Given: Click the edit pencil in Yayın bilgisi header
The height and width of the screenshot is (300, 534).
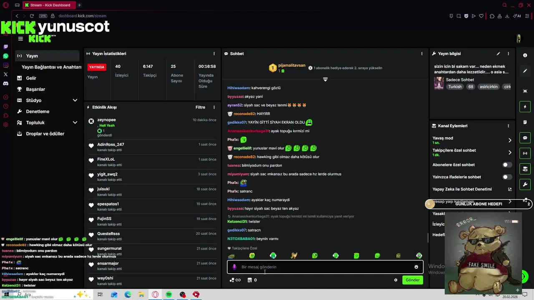Looking at the screenshot, I should 498,54.
